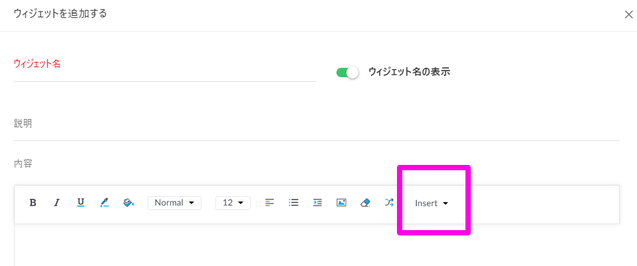Click the shuffle arrows icon

pos(389,203)
